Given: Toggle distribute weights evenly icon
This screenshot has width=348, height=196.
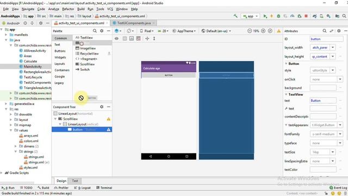Looking at the screenshot, I should (x=139, y=39).
